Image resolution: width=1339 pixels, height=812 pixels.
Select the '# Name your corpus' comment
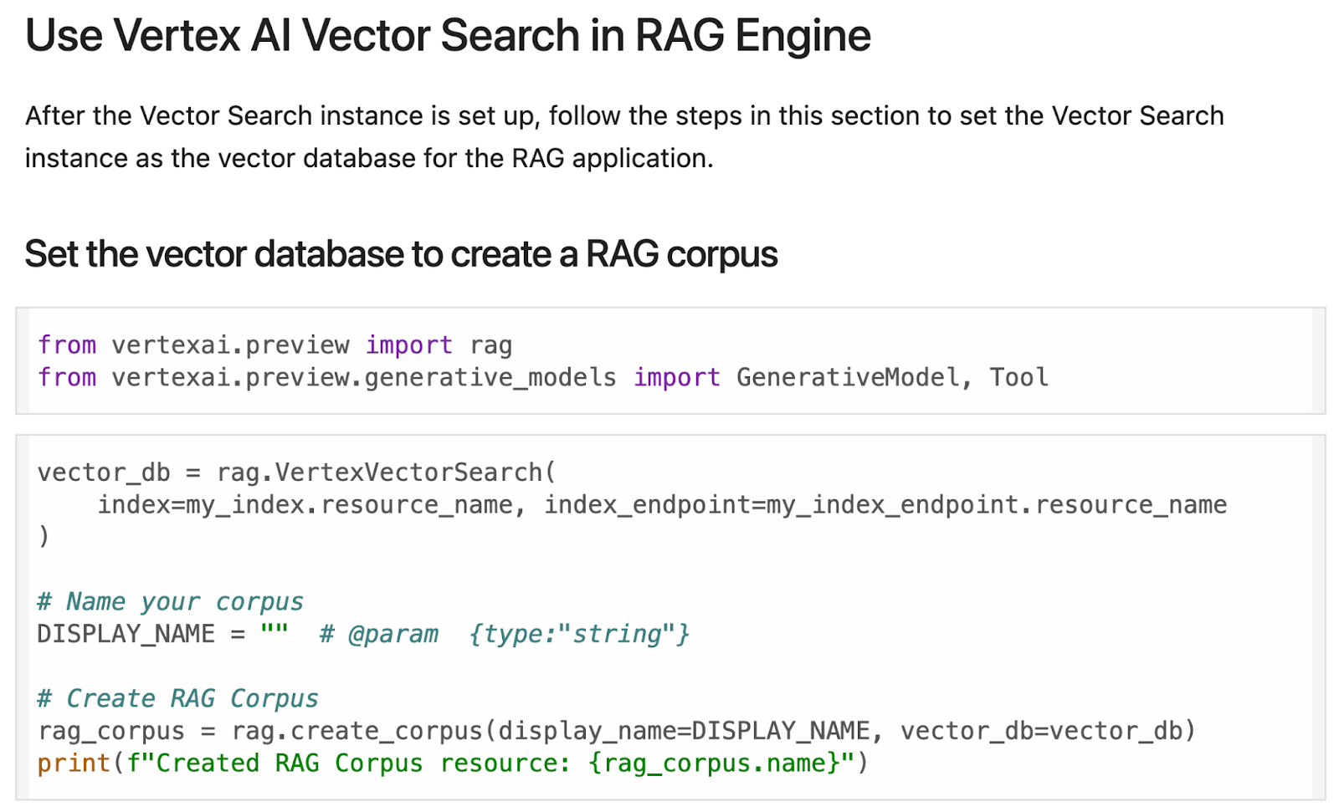(x=169, y=600)
